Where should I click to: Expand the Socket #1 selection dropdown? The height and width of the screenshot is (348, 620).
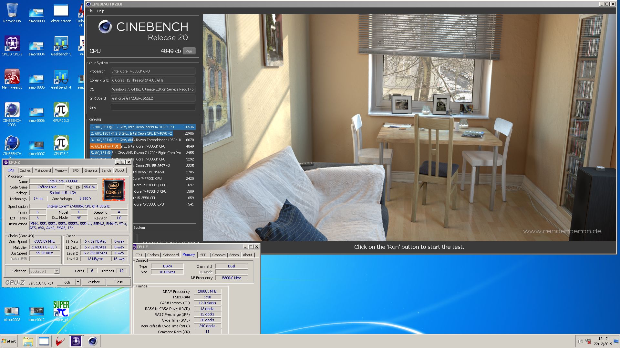[57, 271]
